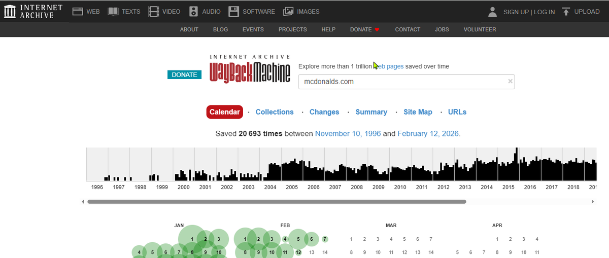Open Donate with heart in nav bar

[365, 29]
